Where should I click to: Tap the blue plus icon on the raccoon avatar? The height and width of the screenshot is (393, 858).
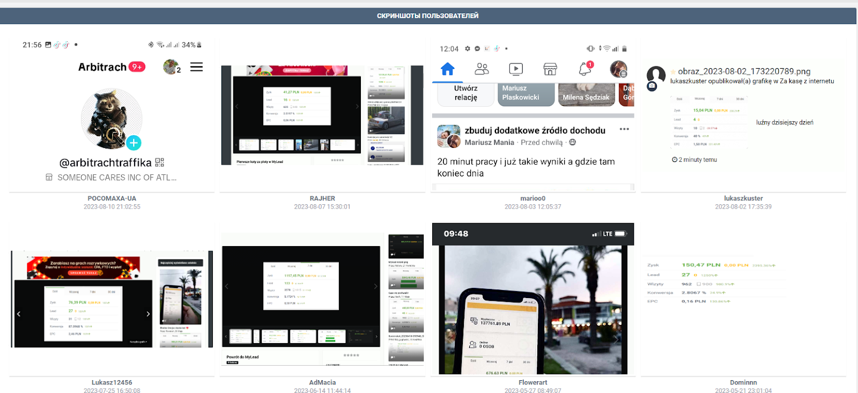pos(134,143)
